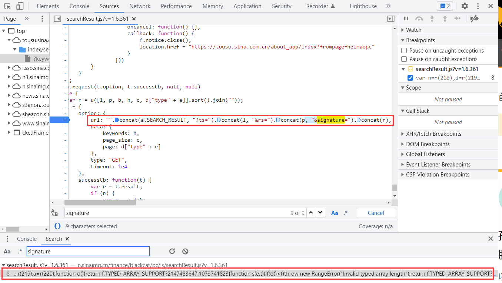The width and height of the screenshot is (502, 283).
Task: Enable Pause on caught exceptions
Action: click(x=404, y=59)
